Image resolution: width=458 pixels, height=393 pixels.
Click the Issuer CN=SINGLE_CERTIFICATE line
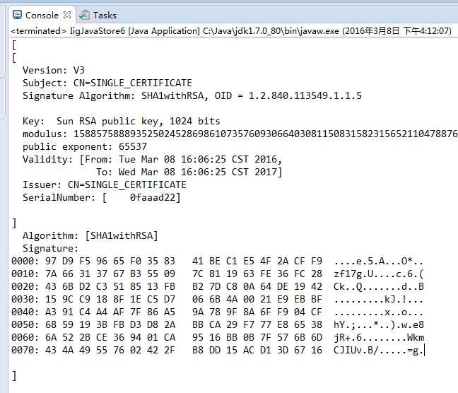[x=105, y=184]
